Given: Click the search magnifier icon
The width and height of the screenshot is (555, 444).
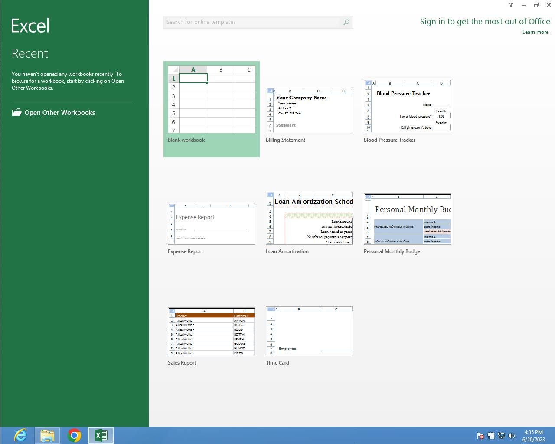Looking at the screenshot, I should (x=346, y=22).
